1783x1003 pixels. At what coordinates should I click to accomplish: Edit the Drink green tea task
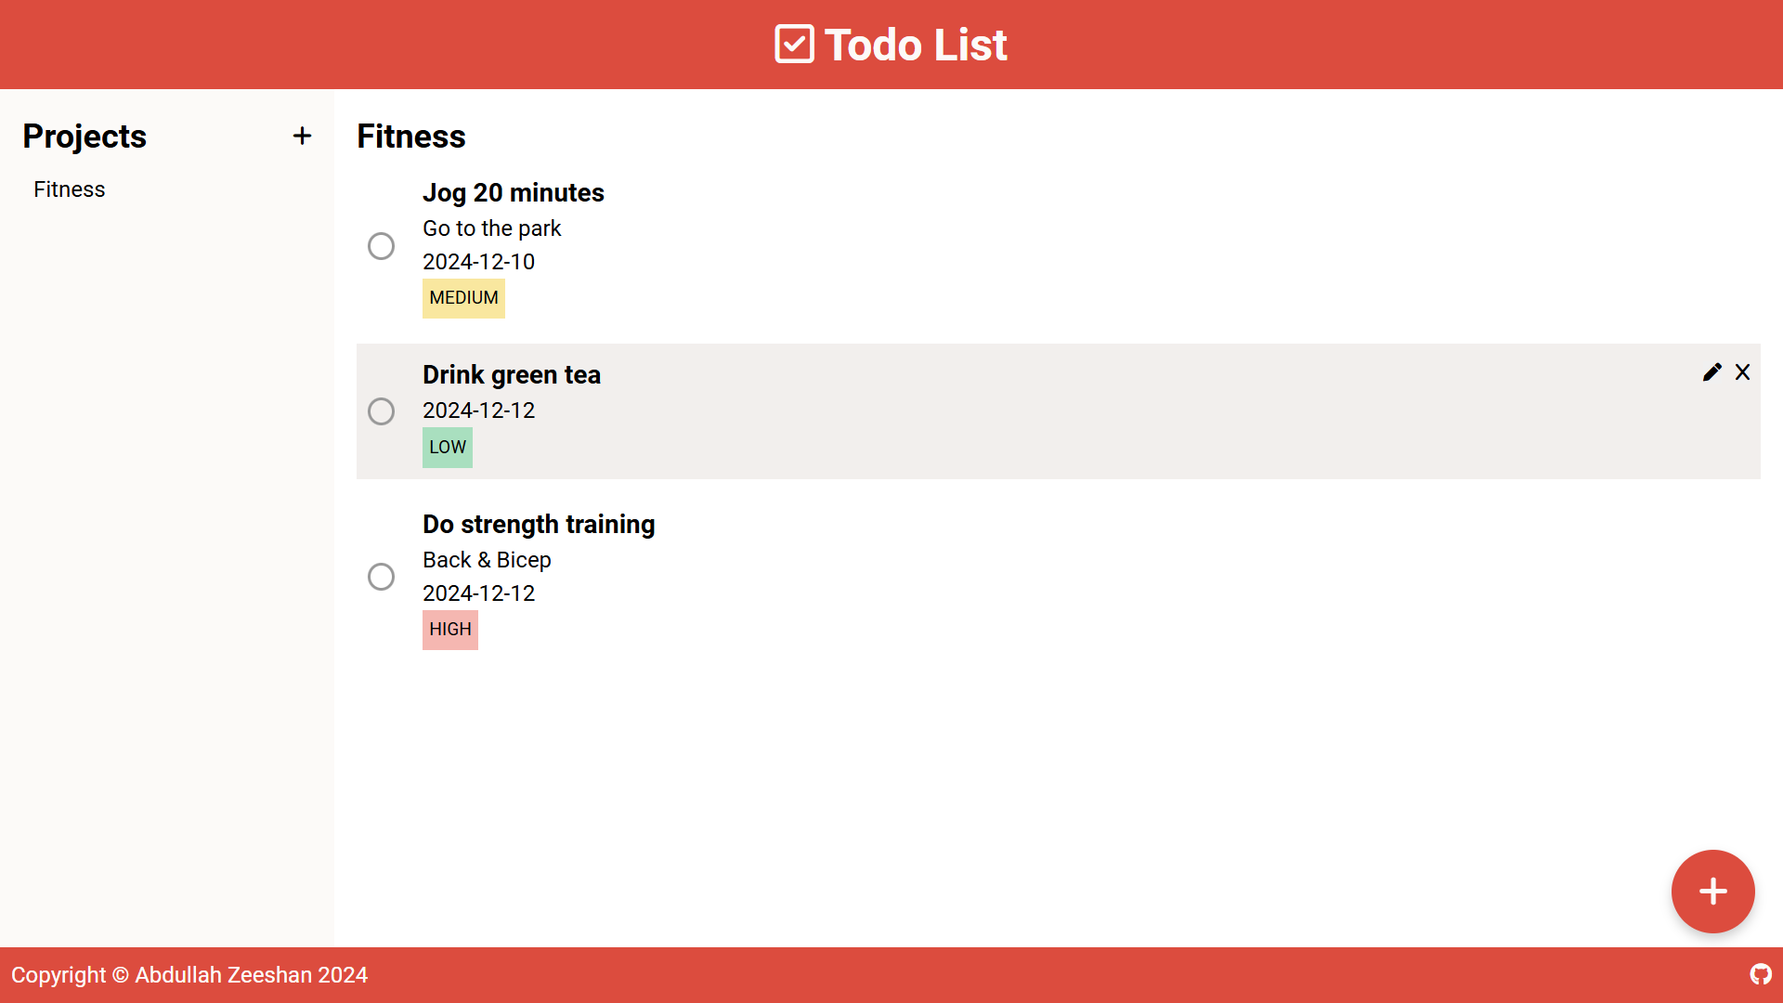(1711, 372)
